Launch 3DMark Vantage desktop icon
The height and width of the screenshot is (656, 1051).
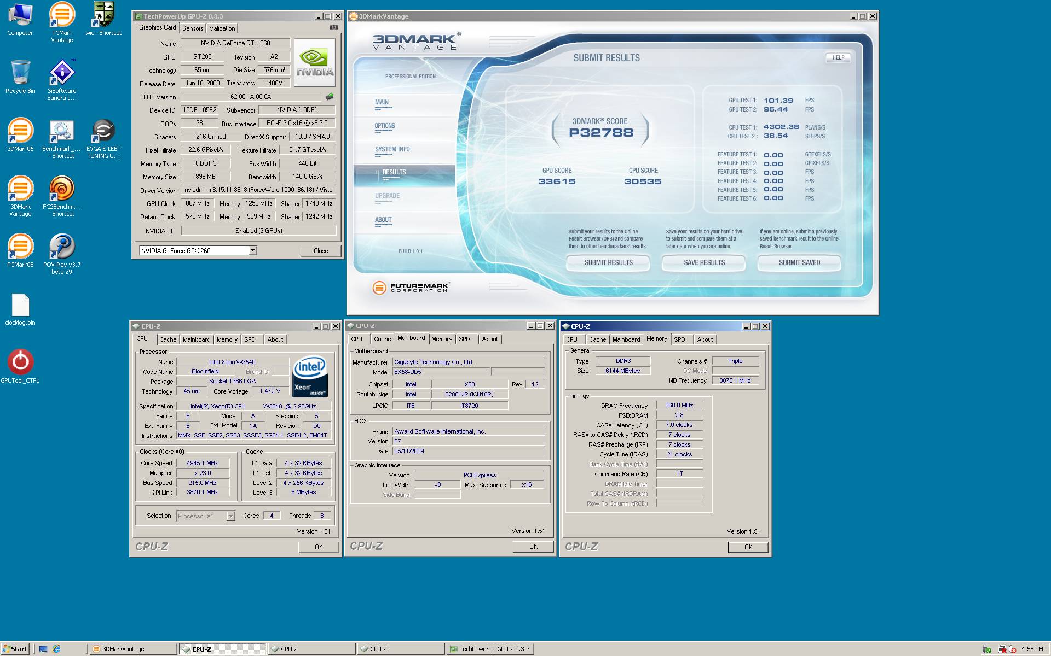coord(20,196)
